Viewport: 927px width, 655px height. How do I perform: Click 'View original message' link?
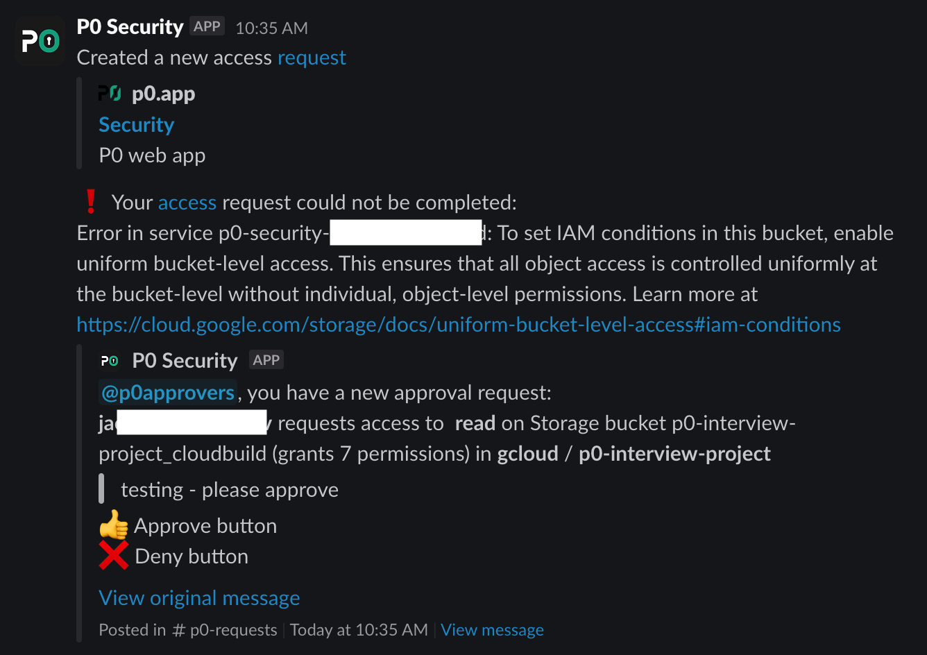[199, 598]
